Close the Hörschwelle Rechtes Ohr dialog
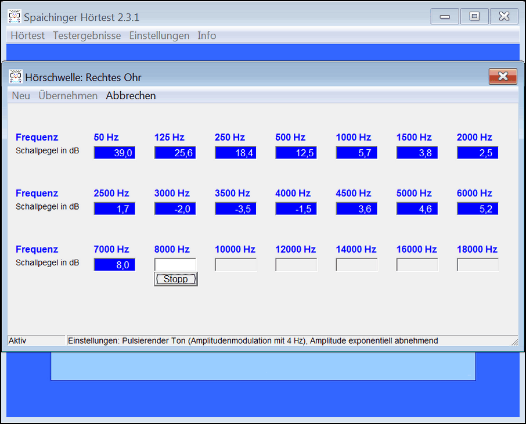 tap(503, 76)
